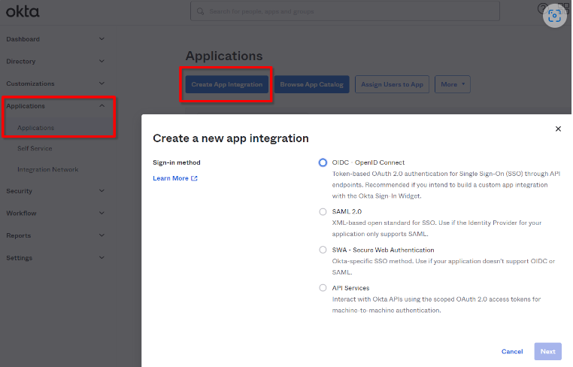Expand the Security sidebar section
The width and height of the screenshot is (573, 367).
[x=102, y=191]
